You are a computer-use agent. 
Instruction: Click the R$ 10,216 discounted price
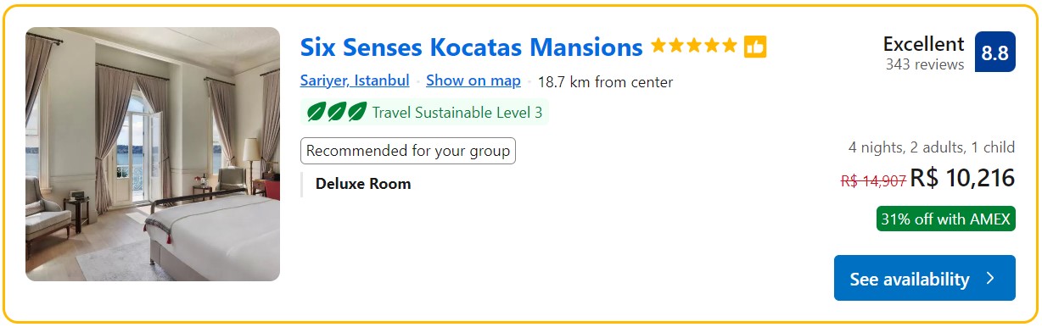pyautogui.click(x=962, y=179)
